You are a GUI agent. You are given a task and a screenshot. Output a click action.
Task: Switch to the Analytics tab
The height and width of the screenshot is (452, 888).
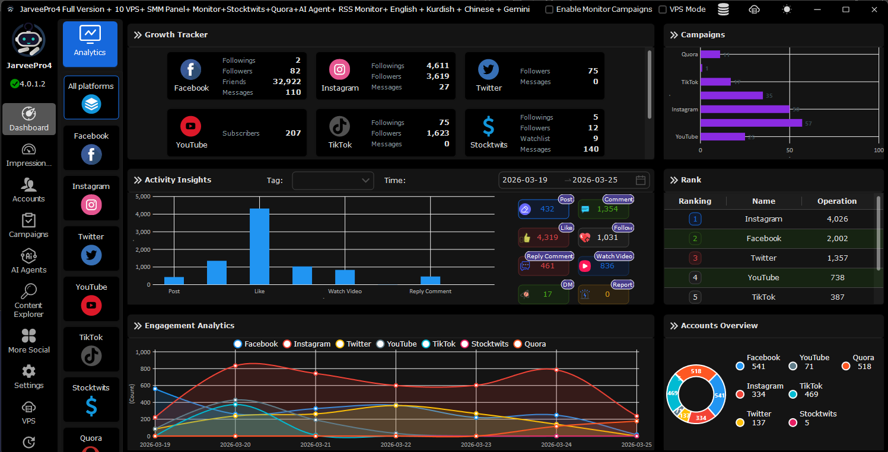coord(90,43)
